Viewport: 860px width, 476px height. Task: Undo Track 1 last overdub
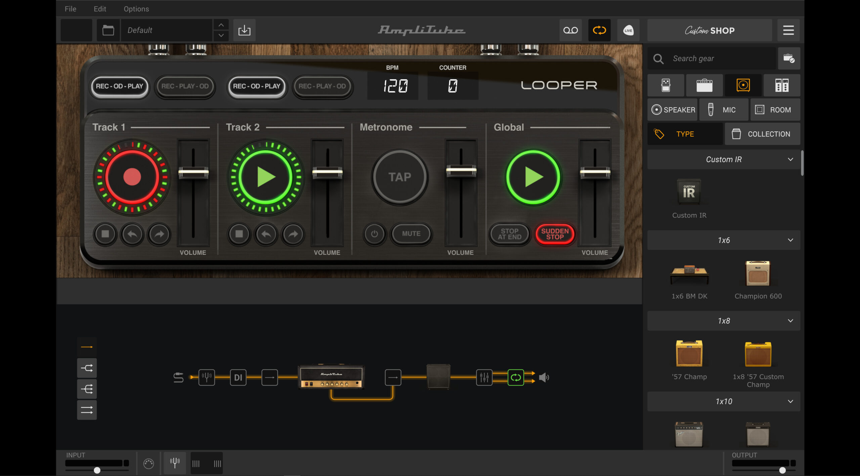[132, 234]
